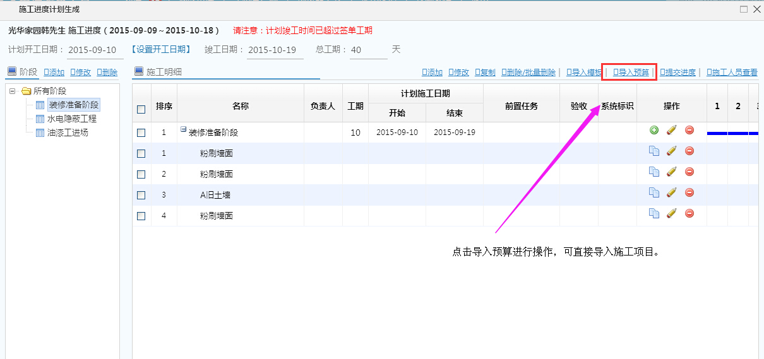
Task: Click the copy icon in the first 粉刷墙面 row
Action: point(654,151)
